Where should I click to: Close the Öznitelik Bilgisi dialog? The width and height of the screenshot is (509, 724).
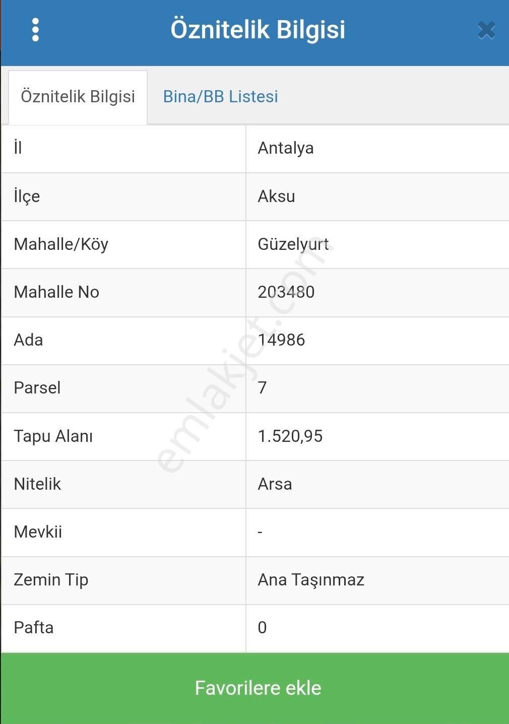[x=485, y=30]
